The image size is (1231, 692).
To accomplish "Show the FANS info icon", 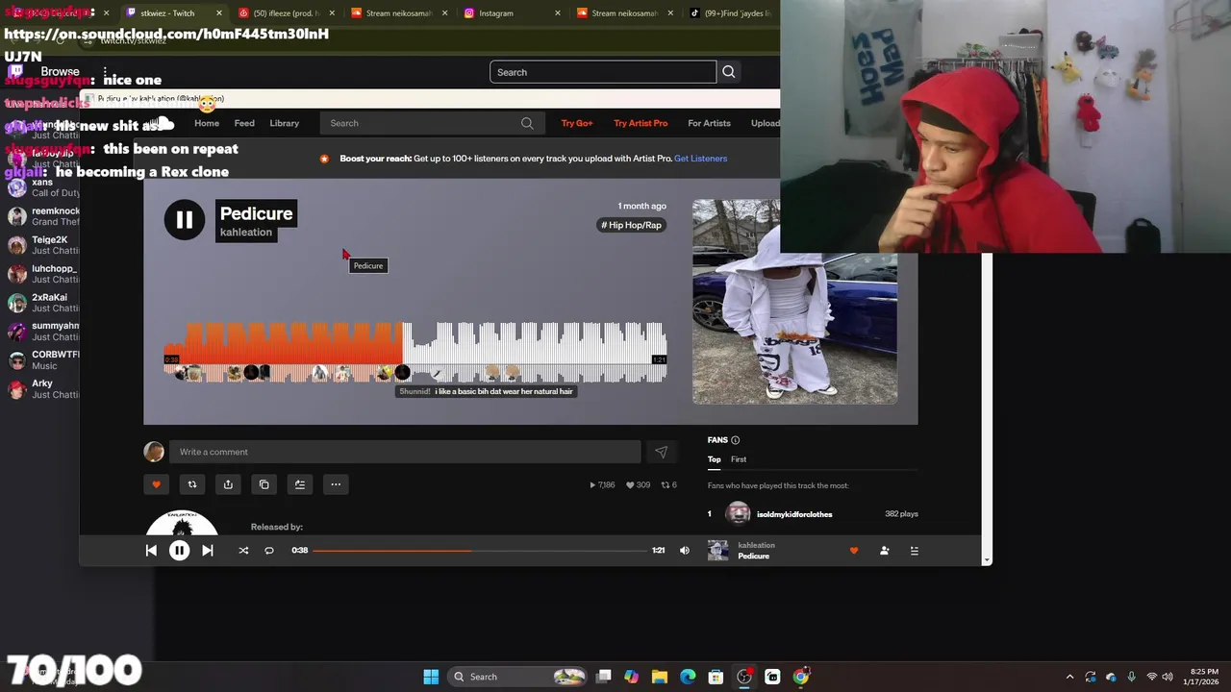I will [x=735, y=440].
